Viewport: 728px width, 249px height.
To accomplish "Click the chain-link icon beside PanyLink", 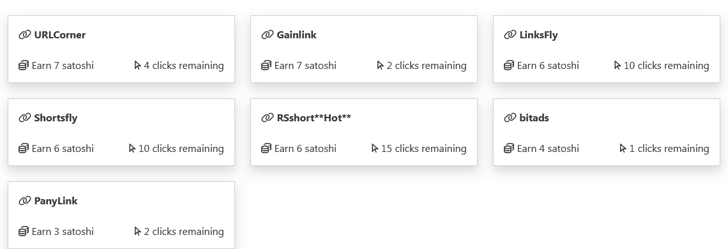I will click(25, 200).
